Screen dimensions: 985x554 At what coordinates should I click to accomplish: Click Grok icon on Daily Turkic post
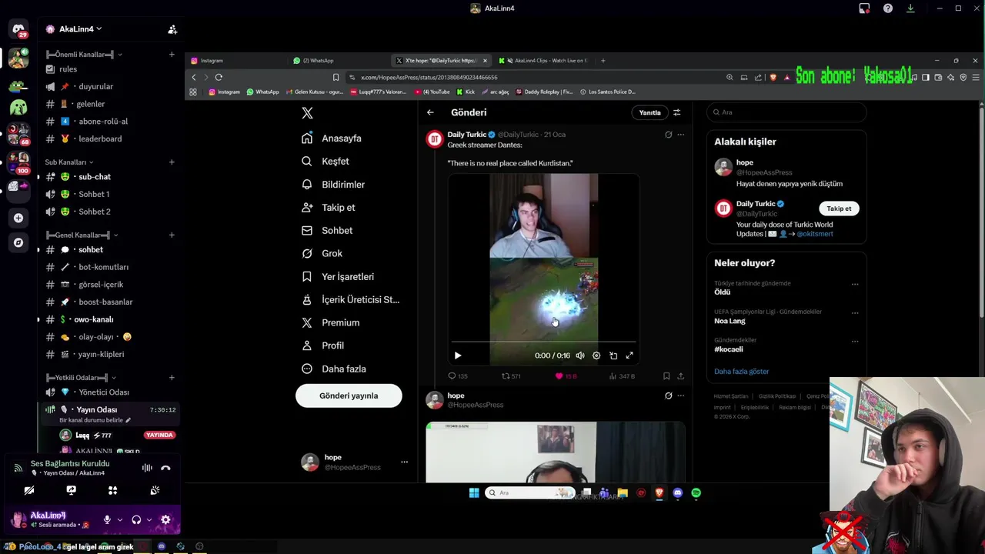[668, 135]
